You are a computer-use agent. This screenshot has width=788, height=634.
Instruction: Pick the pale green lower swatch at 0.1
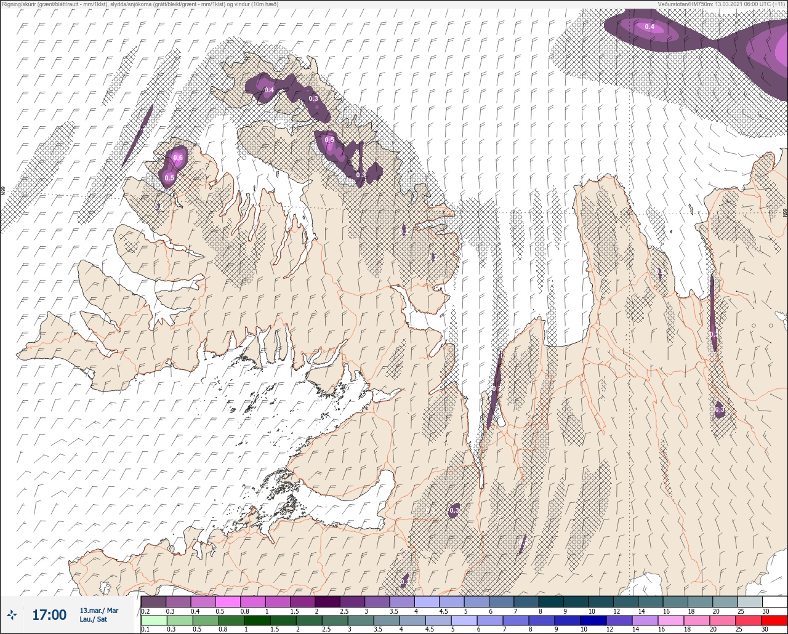coord(153,620)
